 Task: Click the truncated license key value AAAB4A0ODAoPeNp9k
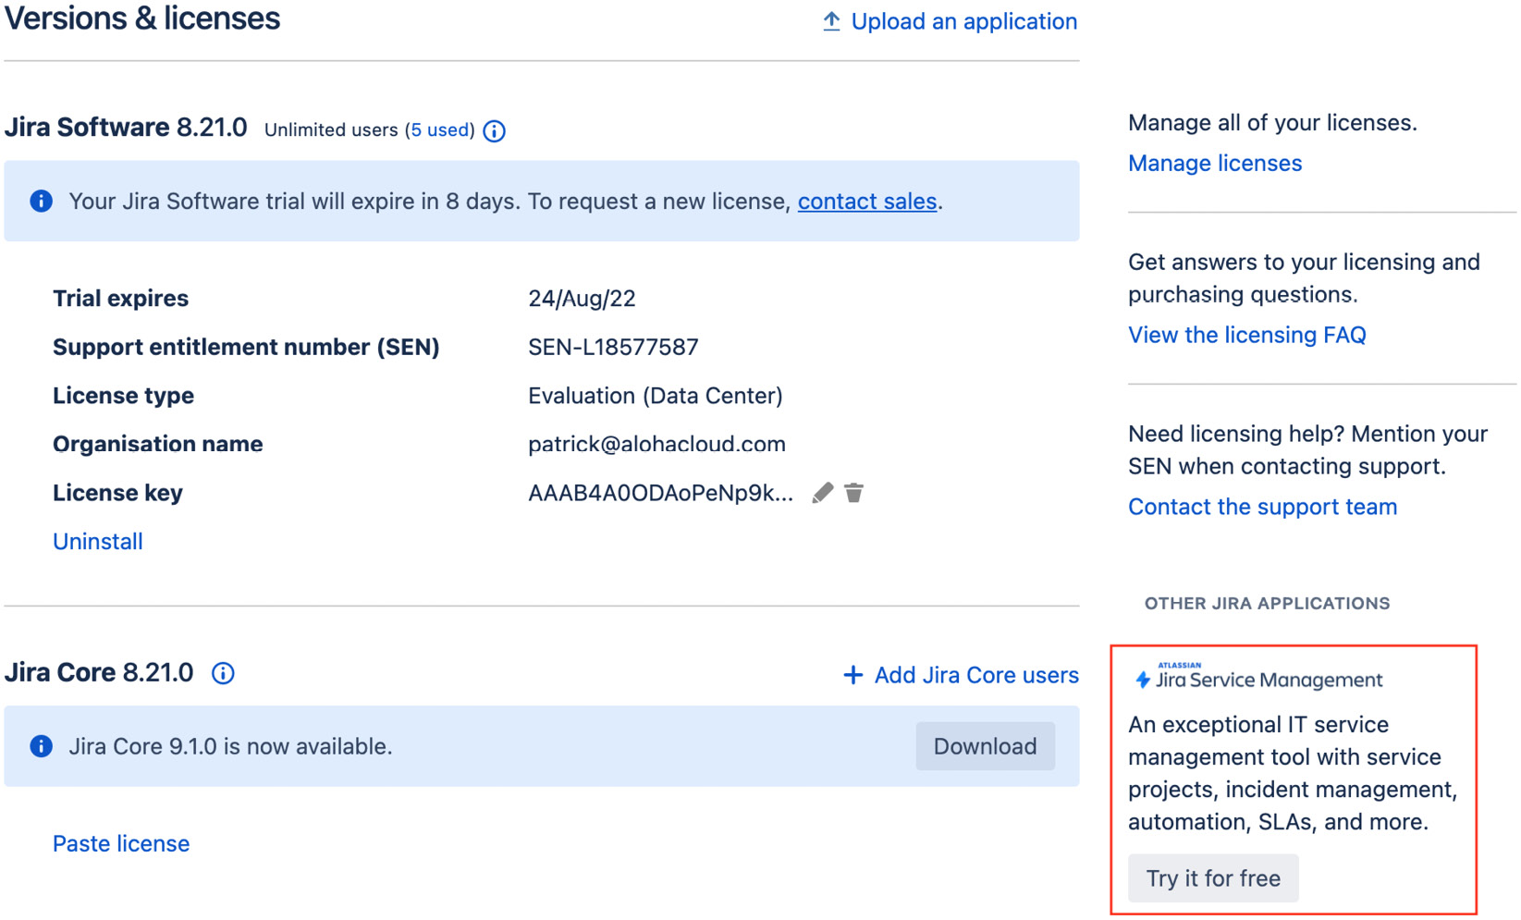click(x=660, y=493)
